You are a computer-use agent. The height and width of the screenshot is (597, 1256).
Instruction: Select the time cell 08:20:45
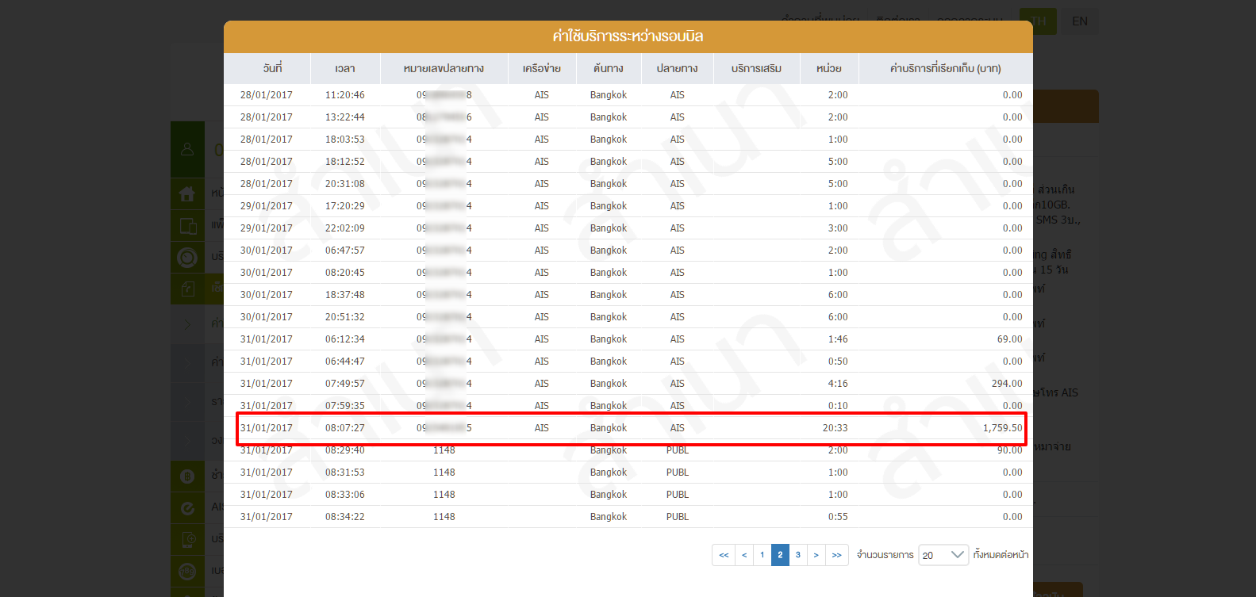pos(345,273)
